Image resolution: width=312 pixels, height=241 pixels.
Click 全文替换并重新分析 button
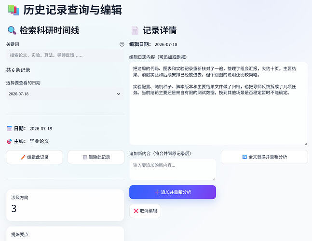[x=264, y=157]
